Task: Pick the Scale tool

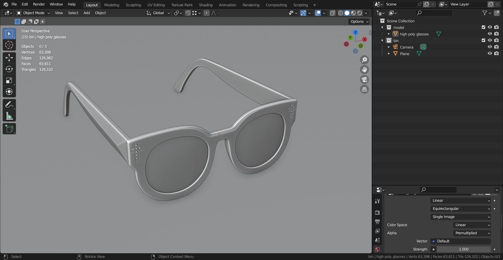Action: coord(9,80)
